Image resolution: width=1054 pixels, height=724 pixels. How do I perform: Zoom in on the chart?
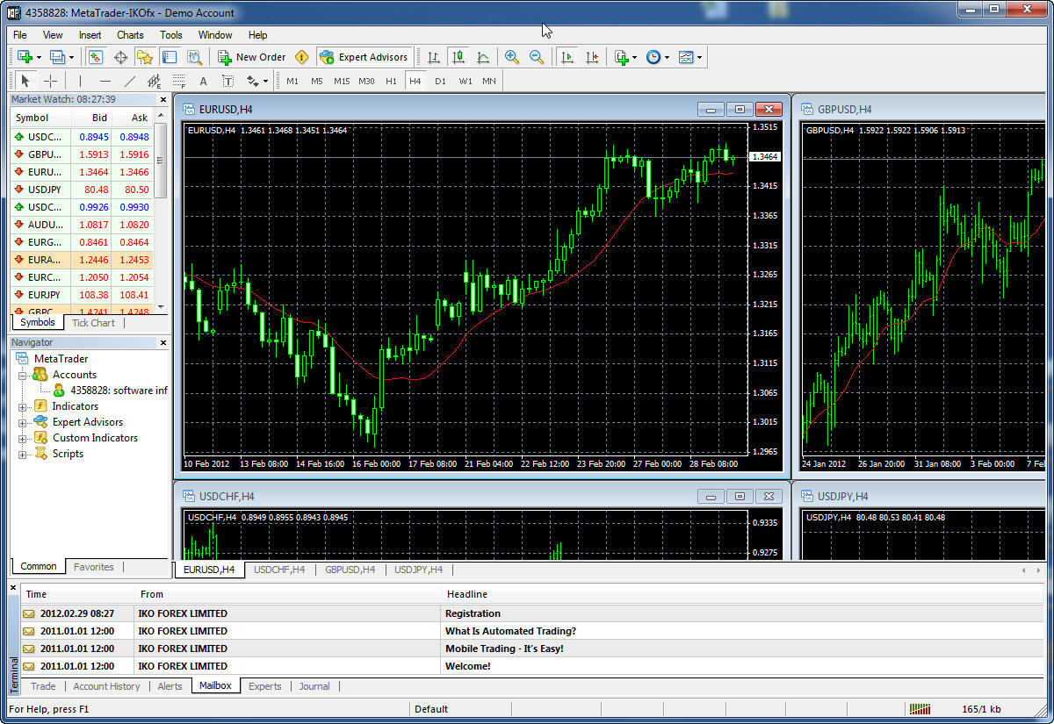point(512,57)
